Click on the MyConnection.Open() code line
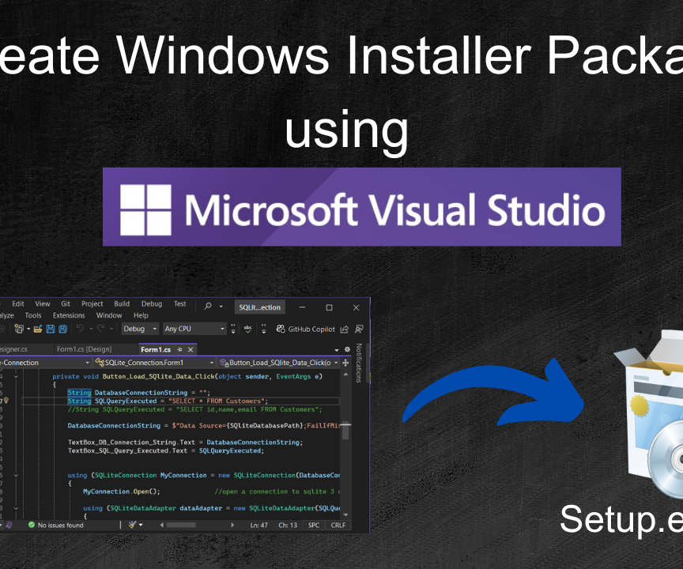The image size is (683, 569). click(122, 492)
